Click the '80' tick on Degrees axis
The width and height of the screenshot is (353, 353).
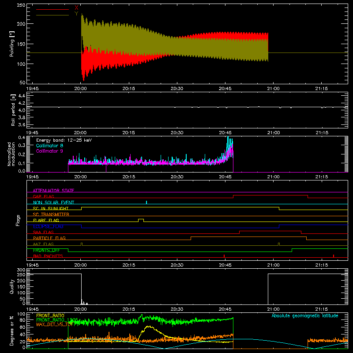23,320
